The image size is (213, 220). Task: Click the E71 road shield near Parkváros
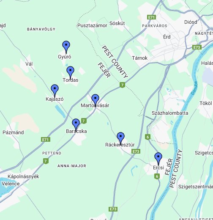click(x=151, y=17)
